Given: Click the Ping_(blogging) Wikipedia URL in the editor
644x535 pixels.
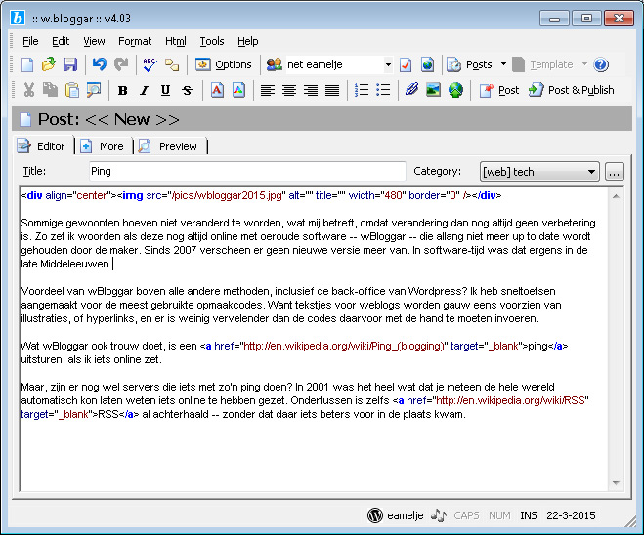Looking at the screenshot, I should click(344, 346).
